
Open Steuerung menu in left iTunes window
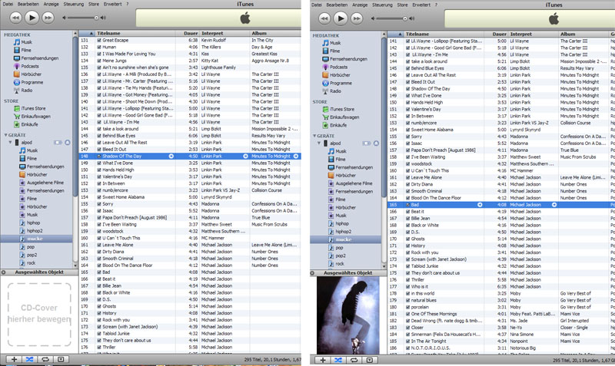[73, 4]
